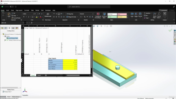Click the green confirmation checkmark in viewport
This screenshot has height=99, width=176.
pyautogui.click(x=170, y=30)
